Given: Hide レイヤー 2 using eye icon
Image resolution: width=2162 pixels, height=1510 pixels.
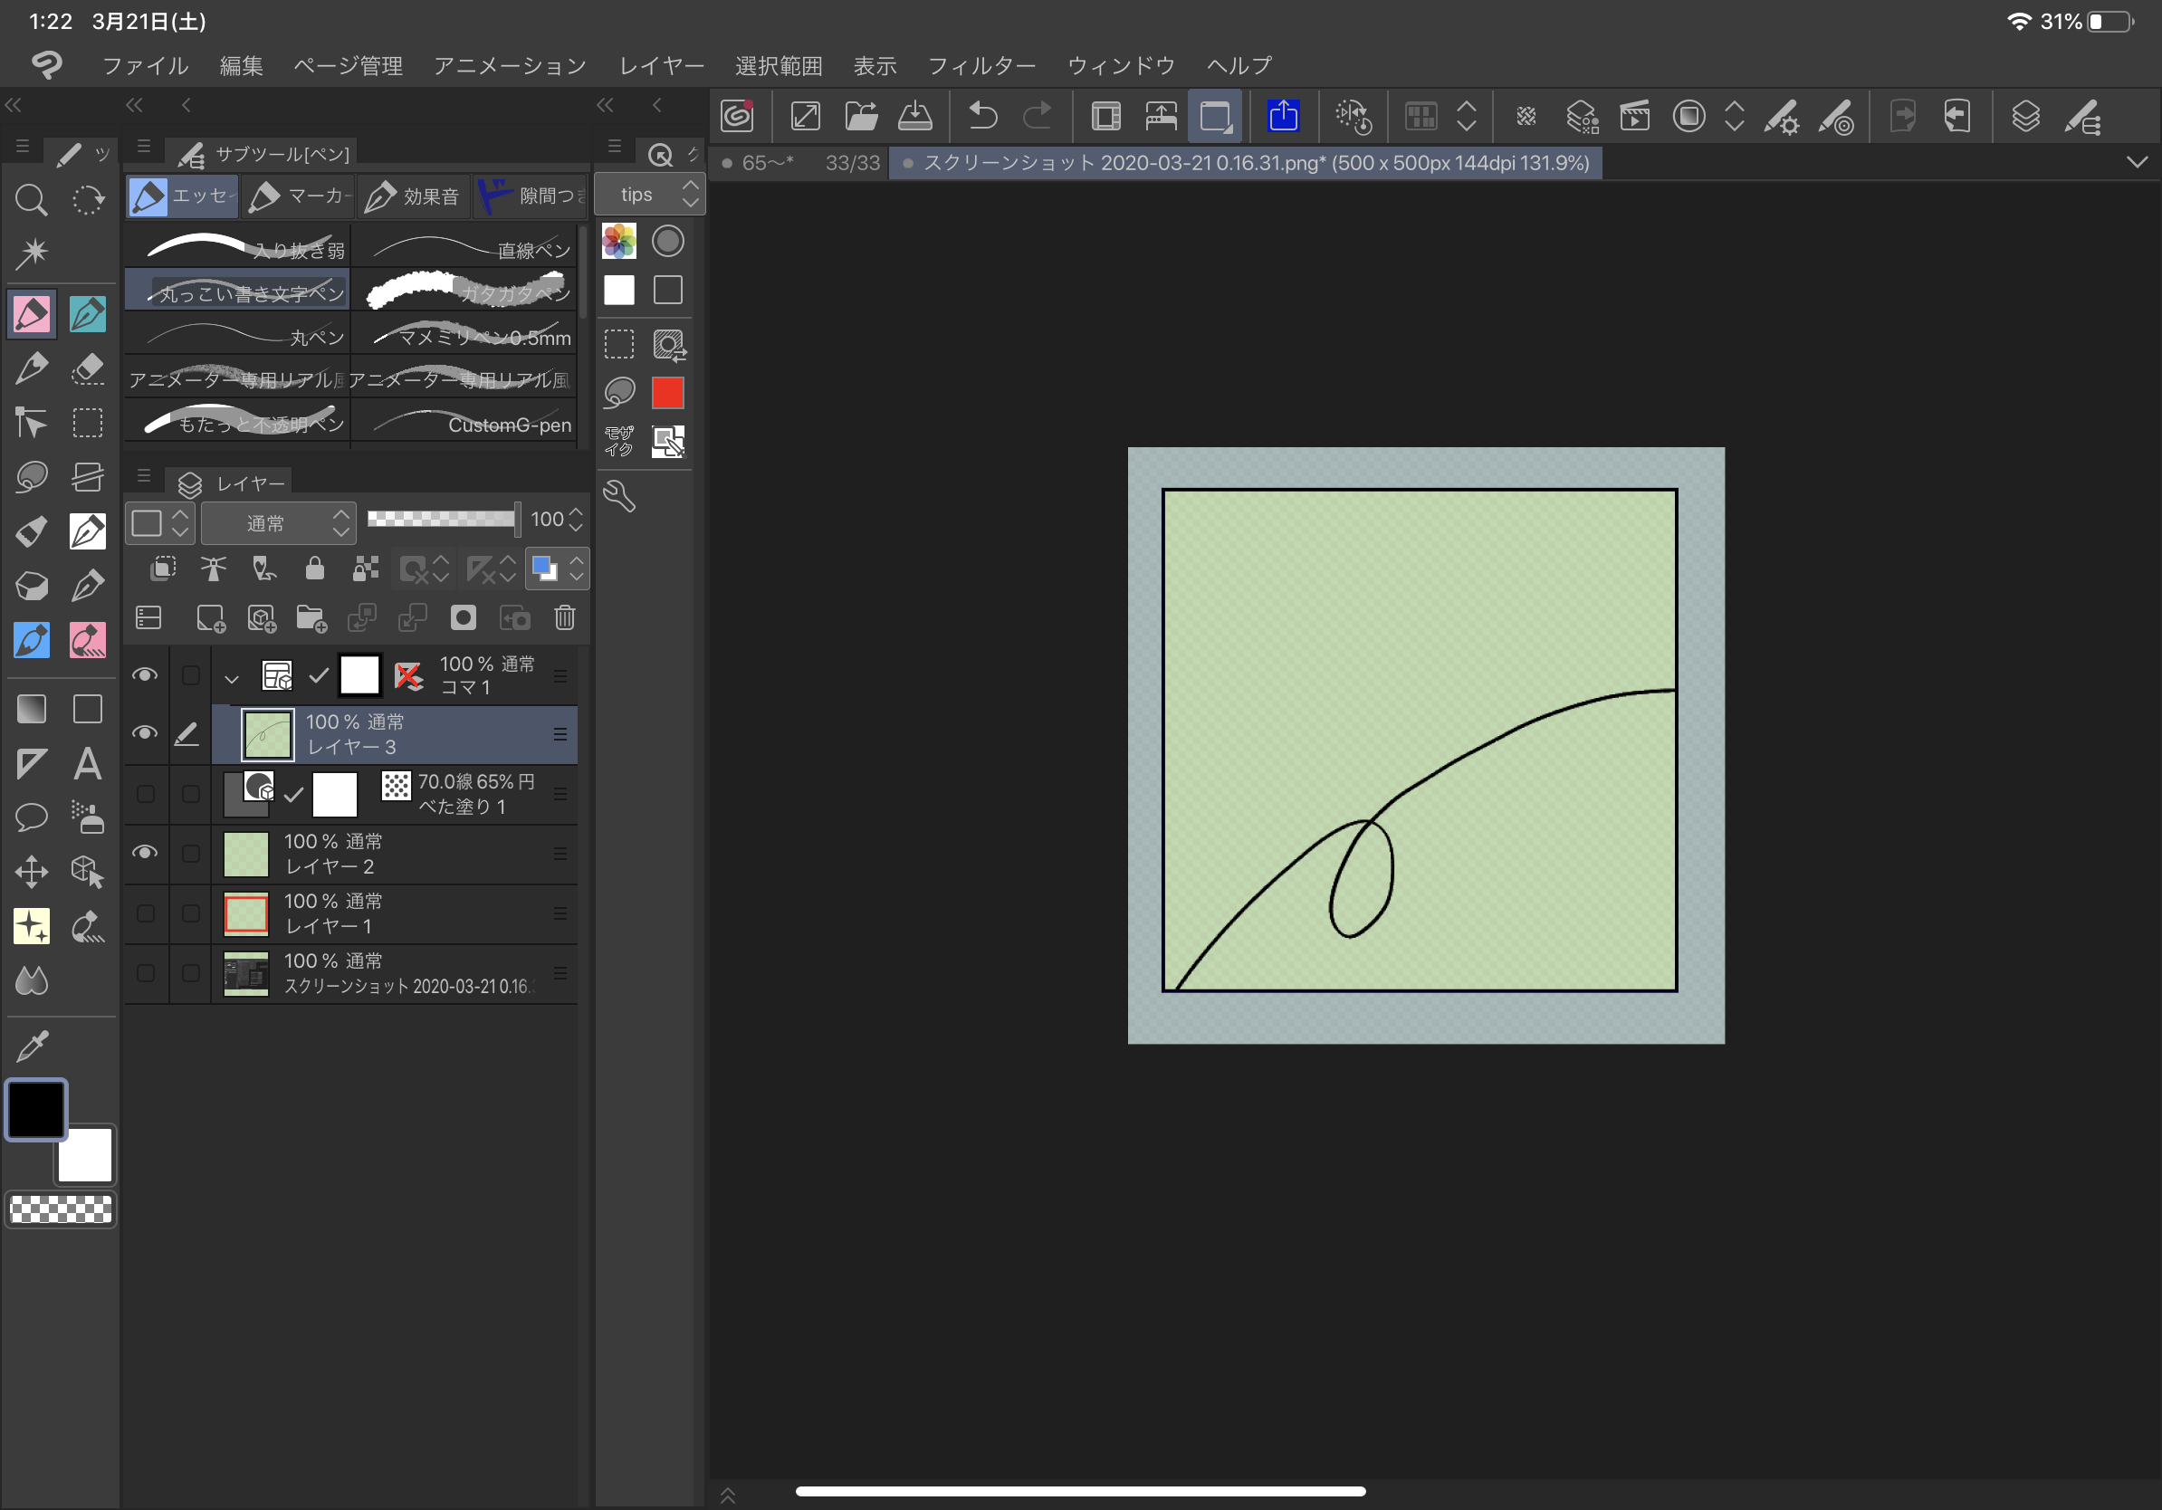Looking at the screenshot, I should (144, 853).
